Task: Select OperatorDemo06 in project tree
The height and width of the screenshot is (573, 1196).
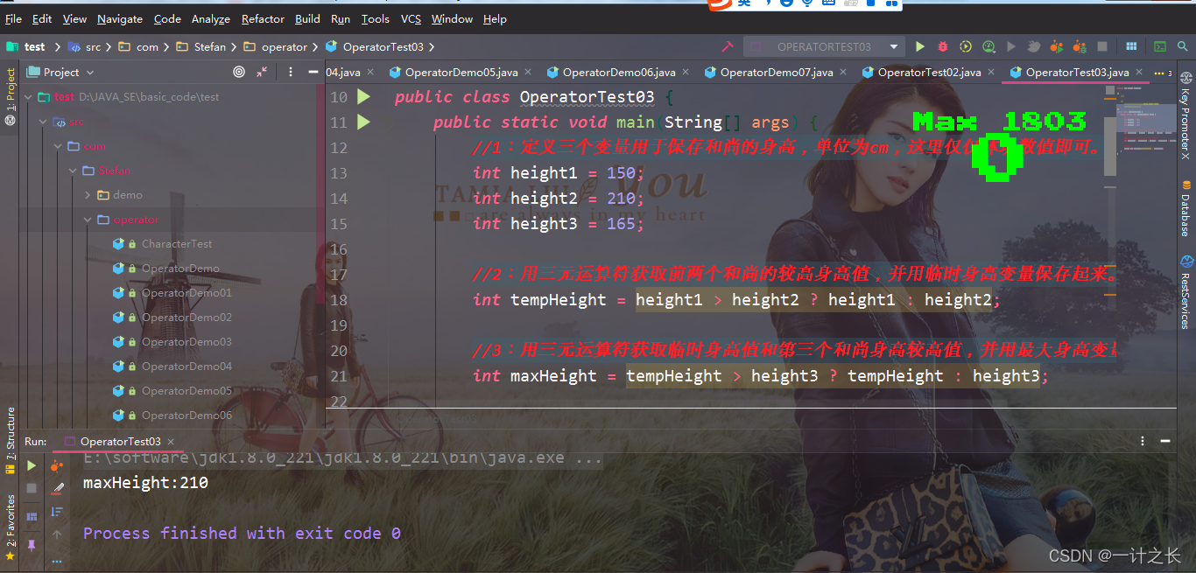Action: [x=186, y=416]
